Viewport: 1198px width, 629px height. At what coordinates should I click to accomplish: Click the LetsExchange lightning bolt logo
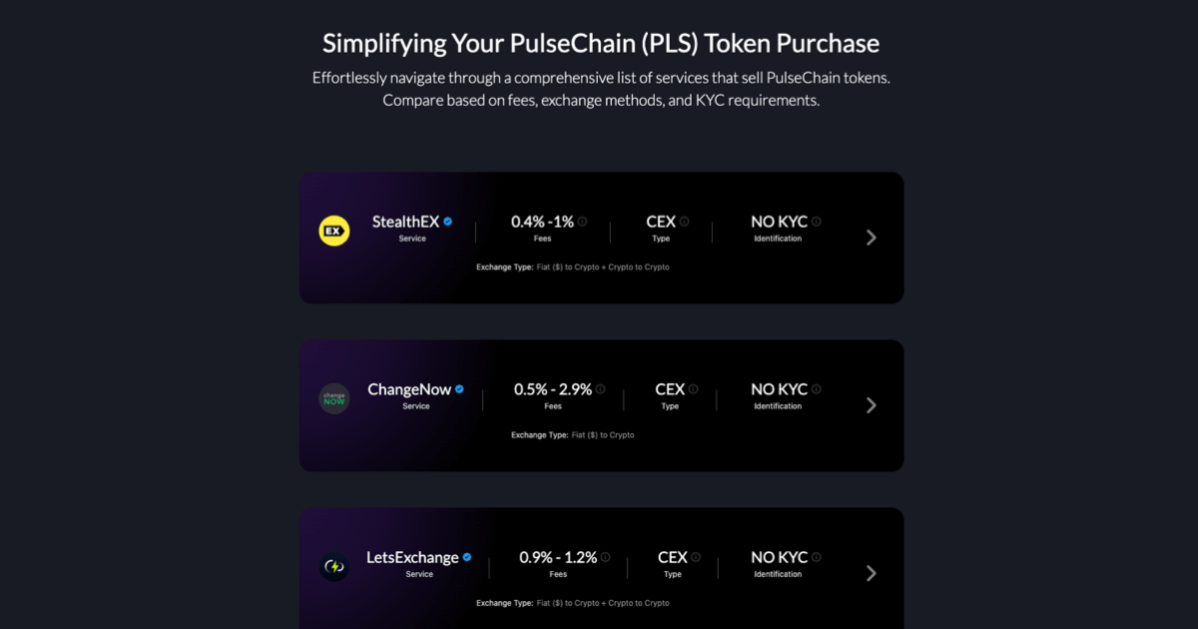coord(334,565)
